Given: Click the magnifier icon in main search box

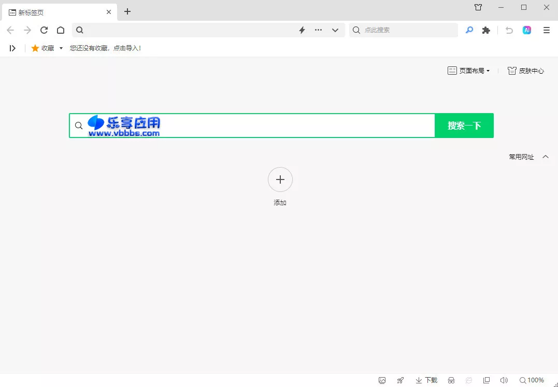Looking at the screenshot, I should [79, 126].
